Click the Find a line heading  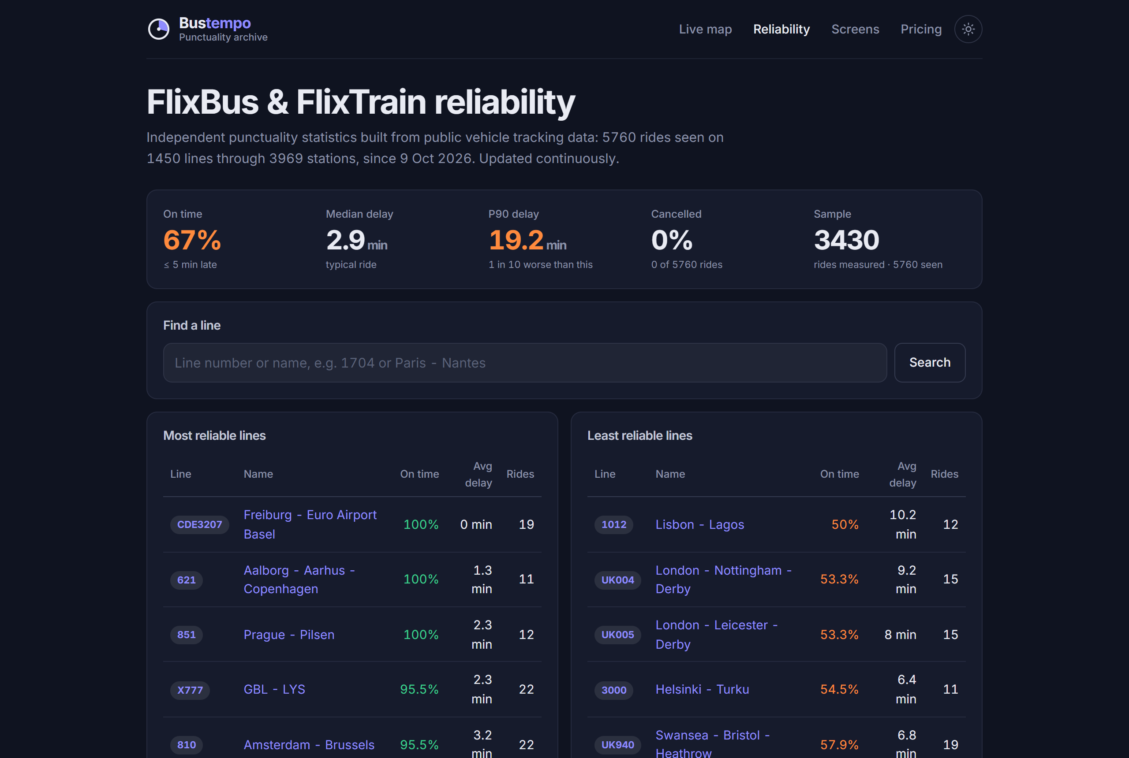click(191, 325)
